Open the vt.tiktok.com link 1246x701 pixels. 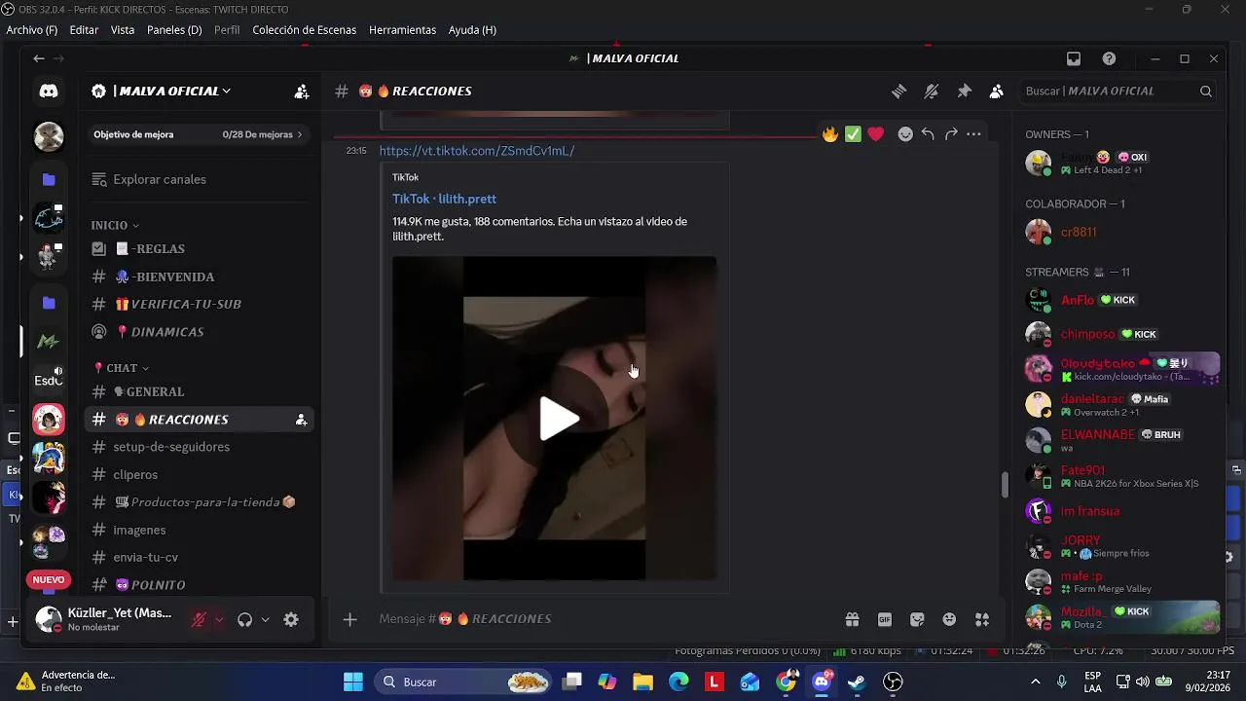477,151
